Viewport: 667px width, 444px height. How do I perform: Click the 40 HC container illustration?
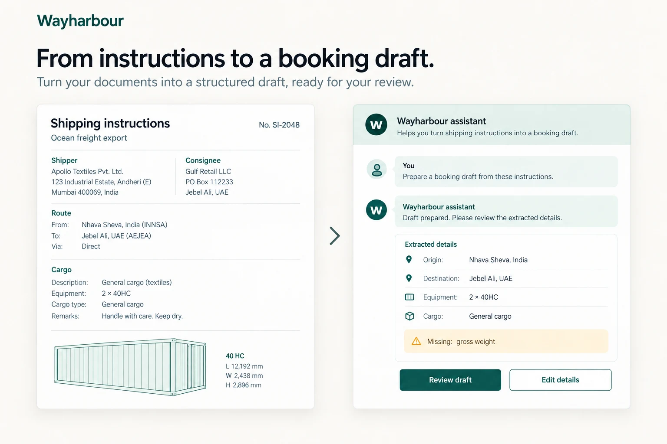[x=130, y=367]
